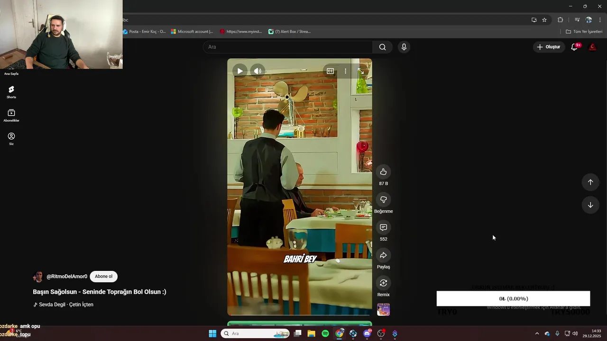Open Discord from the taskbar
The height and width of the screenshot is (341, 607).
367,333
